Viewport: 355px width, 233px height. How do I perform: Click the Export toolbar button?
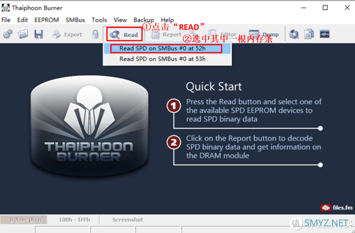coord(67,34)
